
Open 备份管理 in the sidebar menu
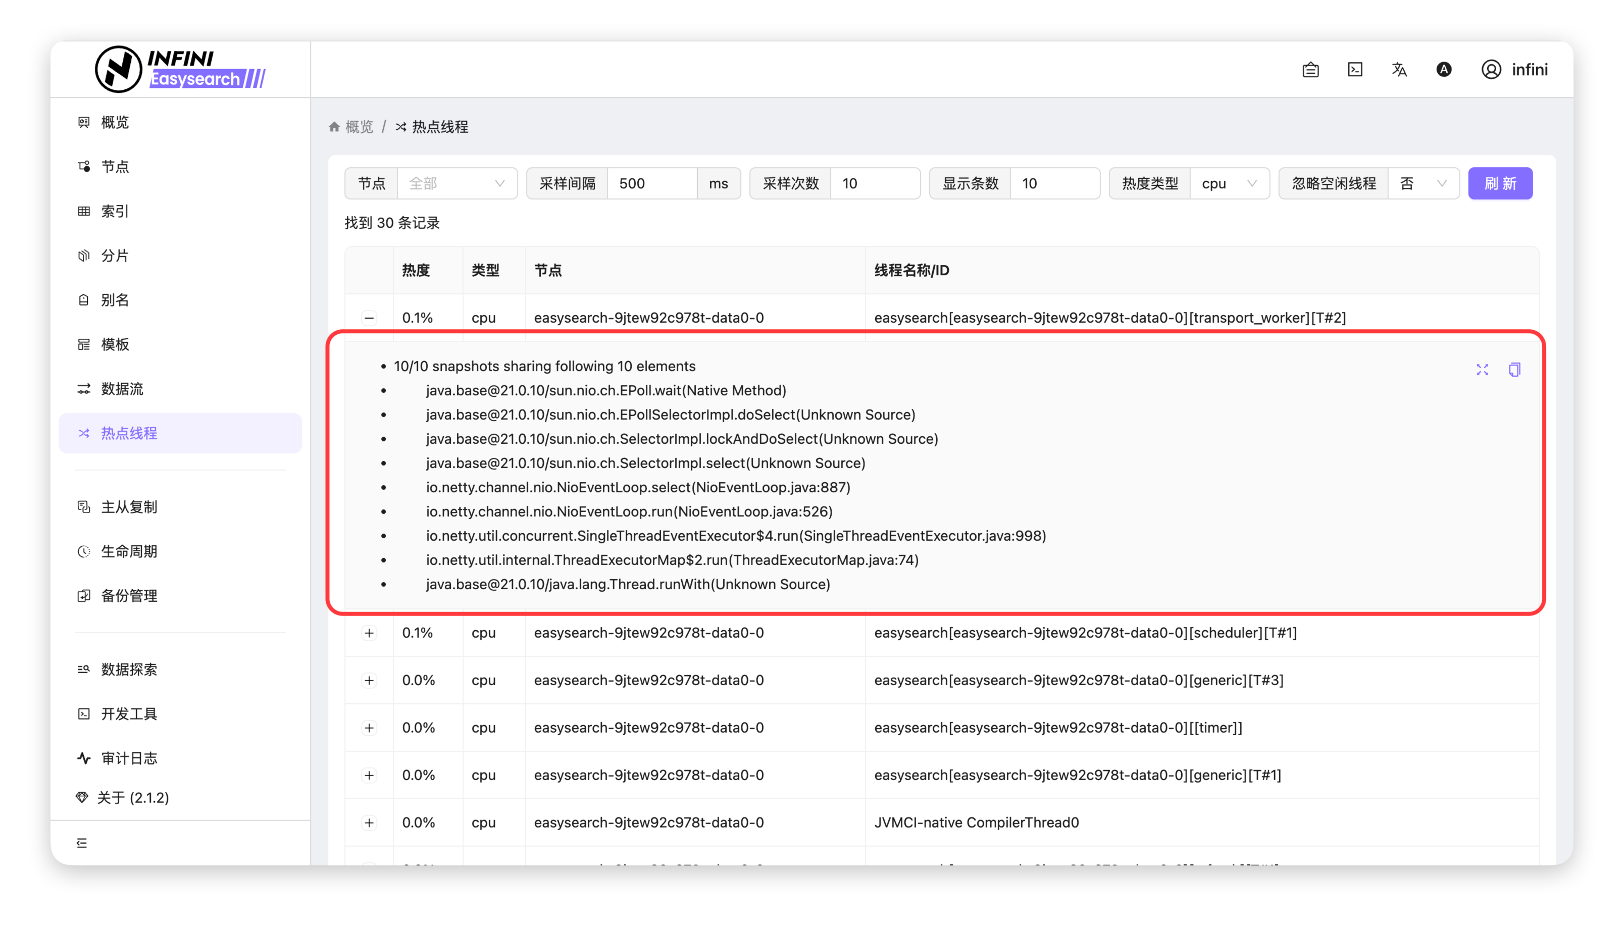coord(129,596)
